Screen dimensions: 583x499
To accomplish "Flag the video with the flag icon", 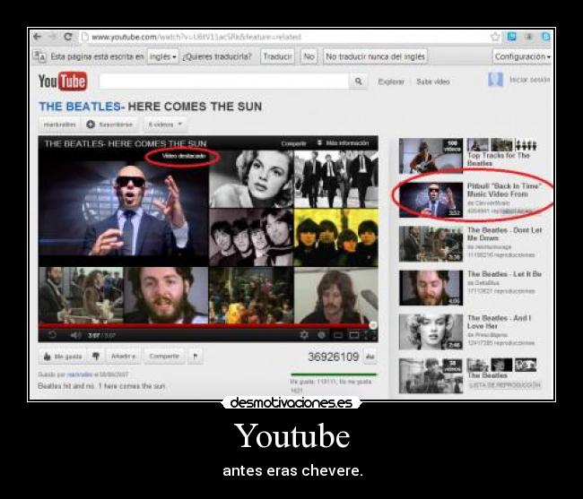I will coord(196,357).
